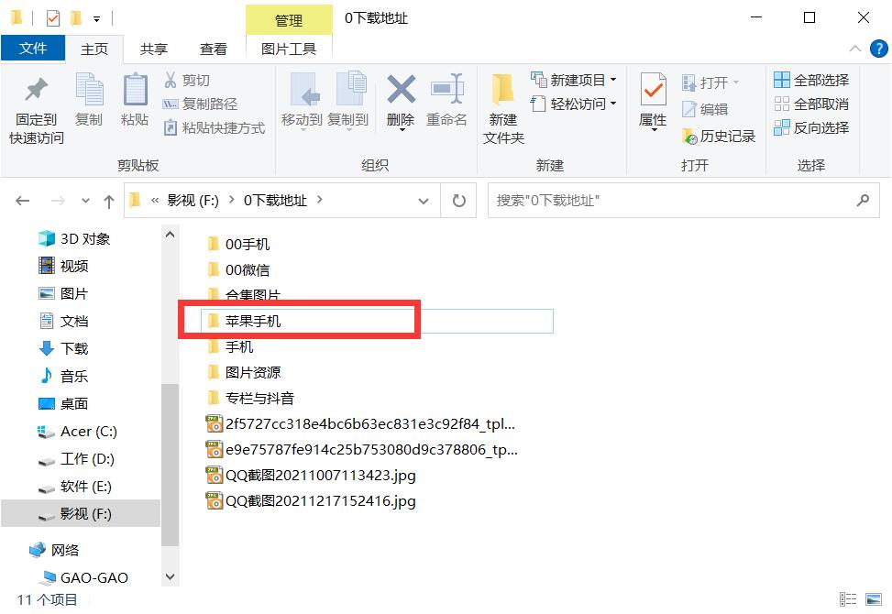The height and width of the screenshot is (614, 892).
Task: Click 复制路径 (Copy path)
Action: tap(201, 103)
